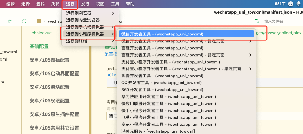Open 安卓/iOS模块配置 section

pos(50,87)
